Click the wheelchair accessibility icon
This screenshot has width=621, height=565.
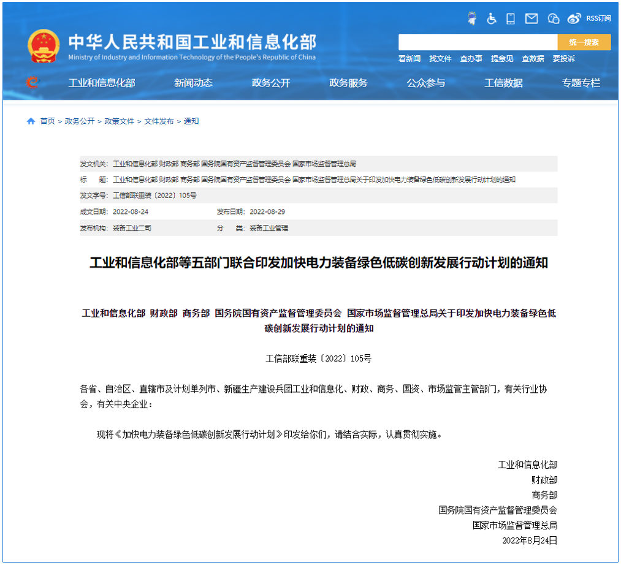pos(491,18)
